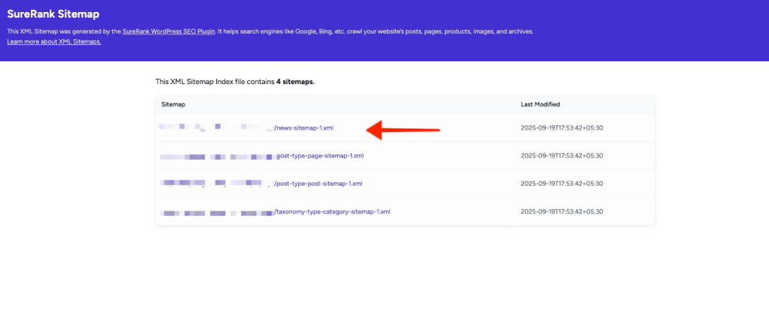The width and height of the screenshot is (769, 309).
Task: Click the page sitemap's last modified timestamp
Action: (562, 156)
